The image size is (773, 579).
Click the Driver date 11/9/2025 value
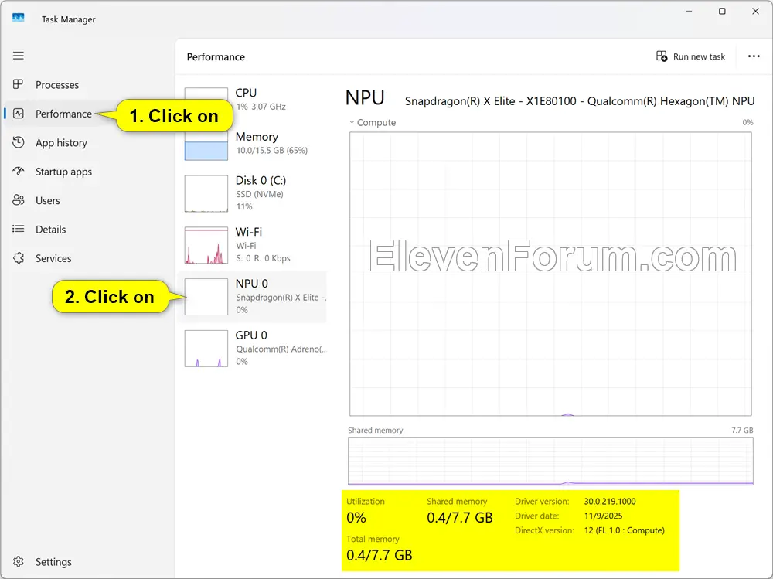[x=604, y=516]
